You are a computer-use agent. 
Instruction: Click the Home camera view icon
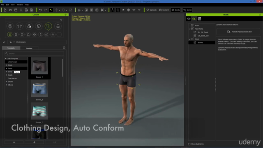point(79,10)
